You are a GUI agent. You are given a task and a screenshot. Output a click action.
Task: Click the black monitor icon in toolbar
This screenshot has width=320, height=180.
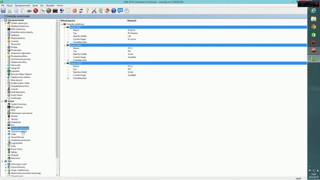pos(55,11)
